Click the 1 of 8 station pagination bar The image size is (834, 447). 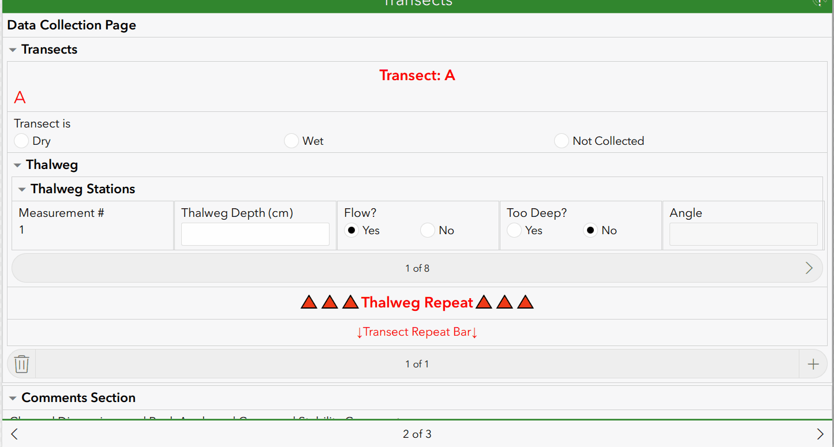[x=417, y=268]
